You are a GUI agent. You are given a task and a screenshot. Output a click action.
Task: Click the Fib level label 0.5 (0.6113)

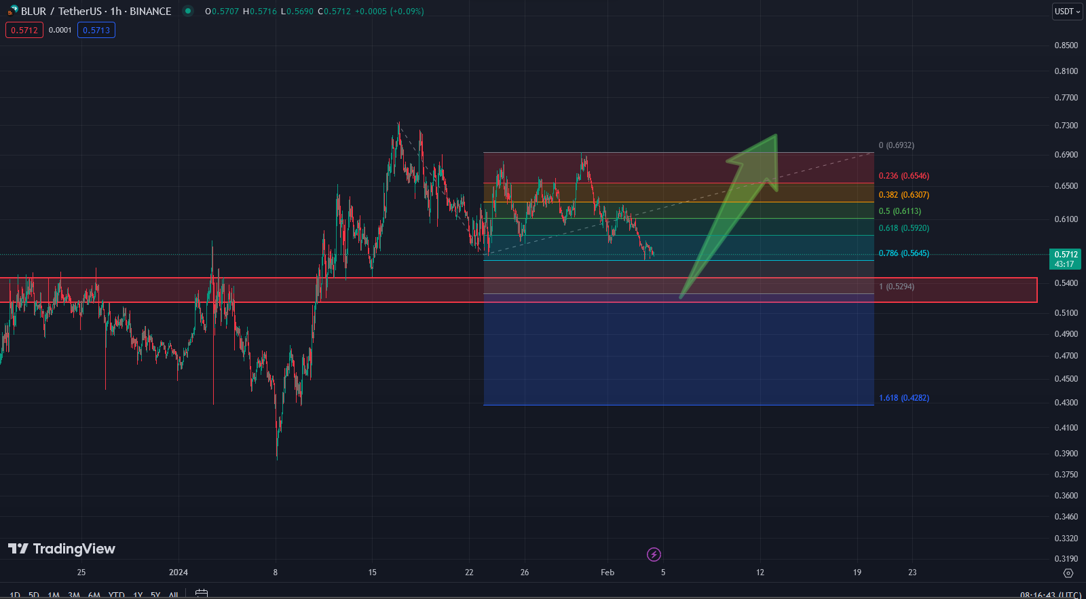click(900, 211)
